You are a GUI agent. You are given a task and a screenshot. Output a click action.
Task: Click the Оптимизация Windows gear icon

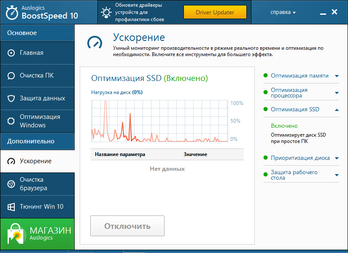click(11, 121)
